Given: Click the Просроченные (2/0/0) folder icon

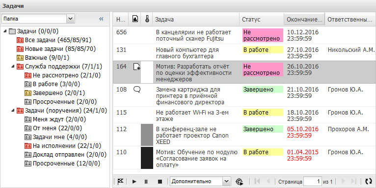Looking at the screenshot, I should pyautogui.click(x=28, y=102).
